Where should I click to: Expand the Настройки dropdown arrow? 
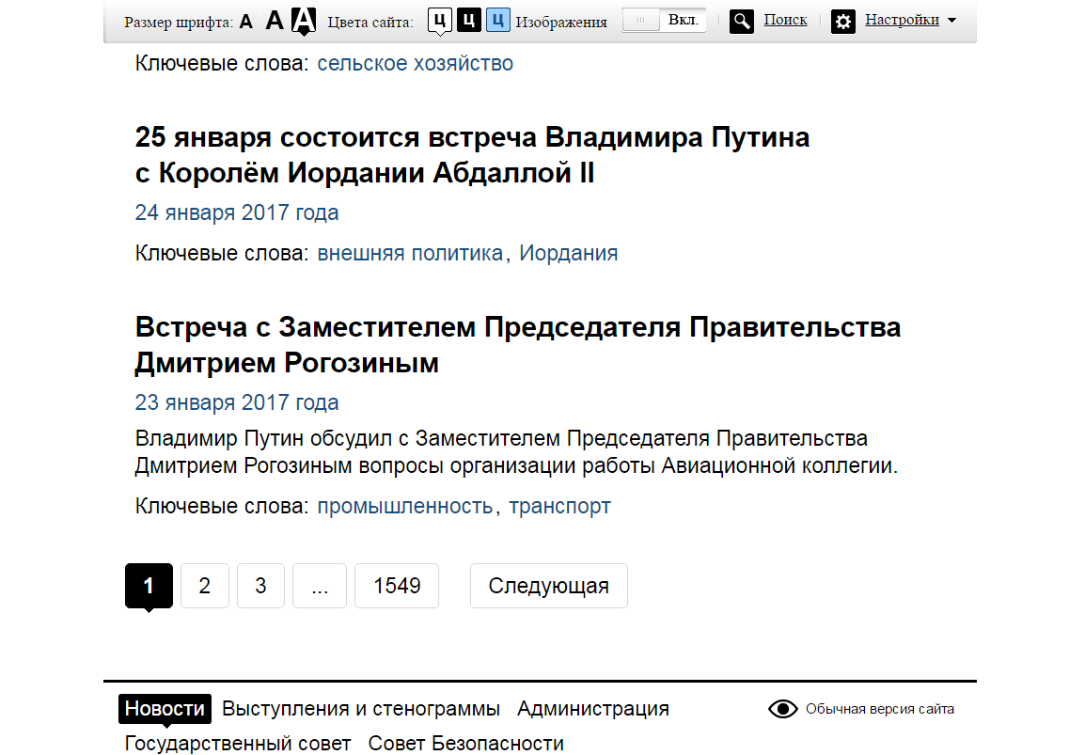[x=951, y=21]
